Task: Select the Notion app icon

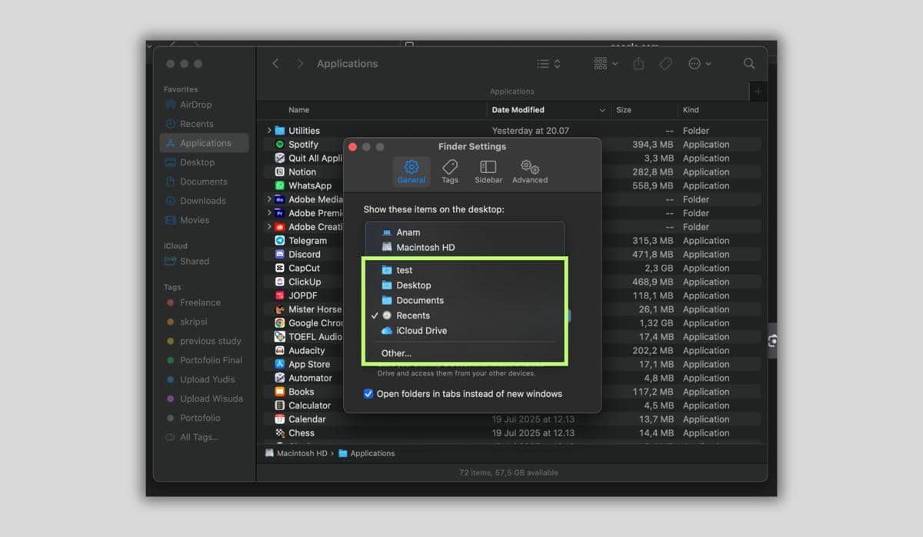Action: [x=281, y=172]
